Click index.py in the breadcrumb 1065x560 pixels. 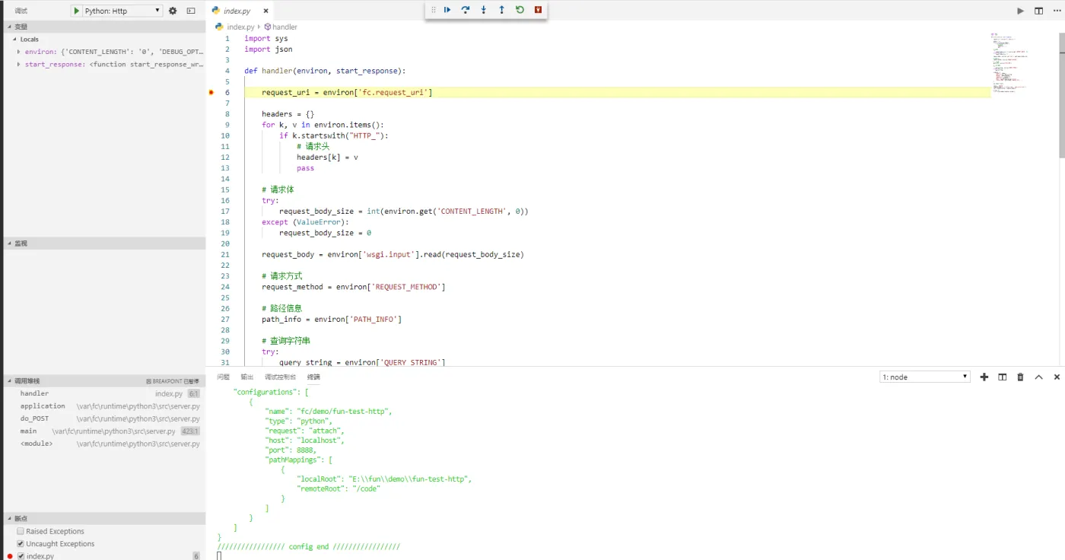[240, 27]
